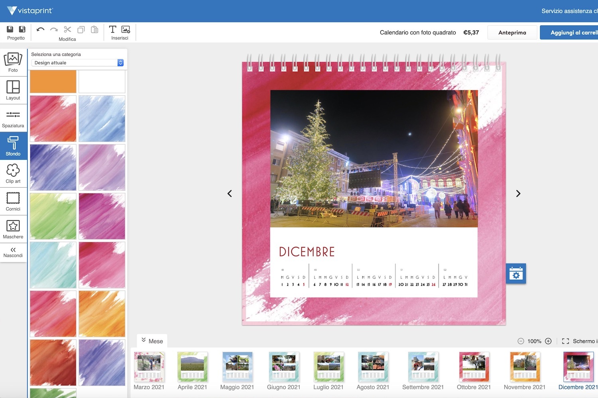Open the Giugno 2021 page thumbnail
This screenshot has height=398, width=598.
(283, 367)
